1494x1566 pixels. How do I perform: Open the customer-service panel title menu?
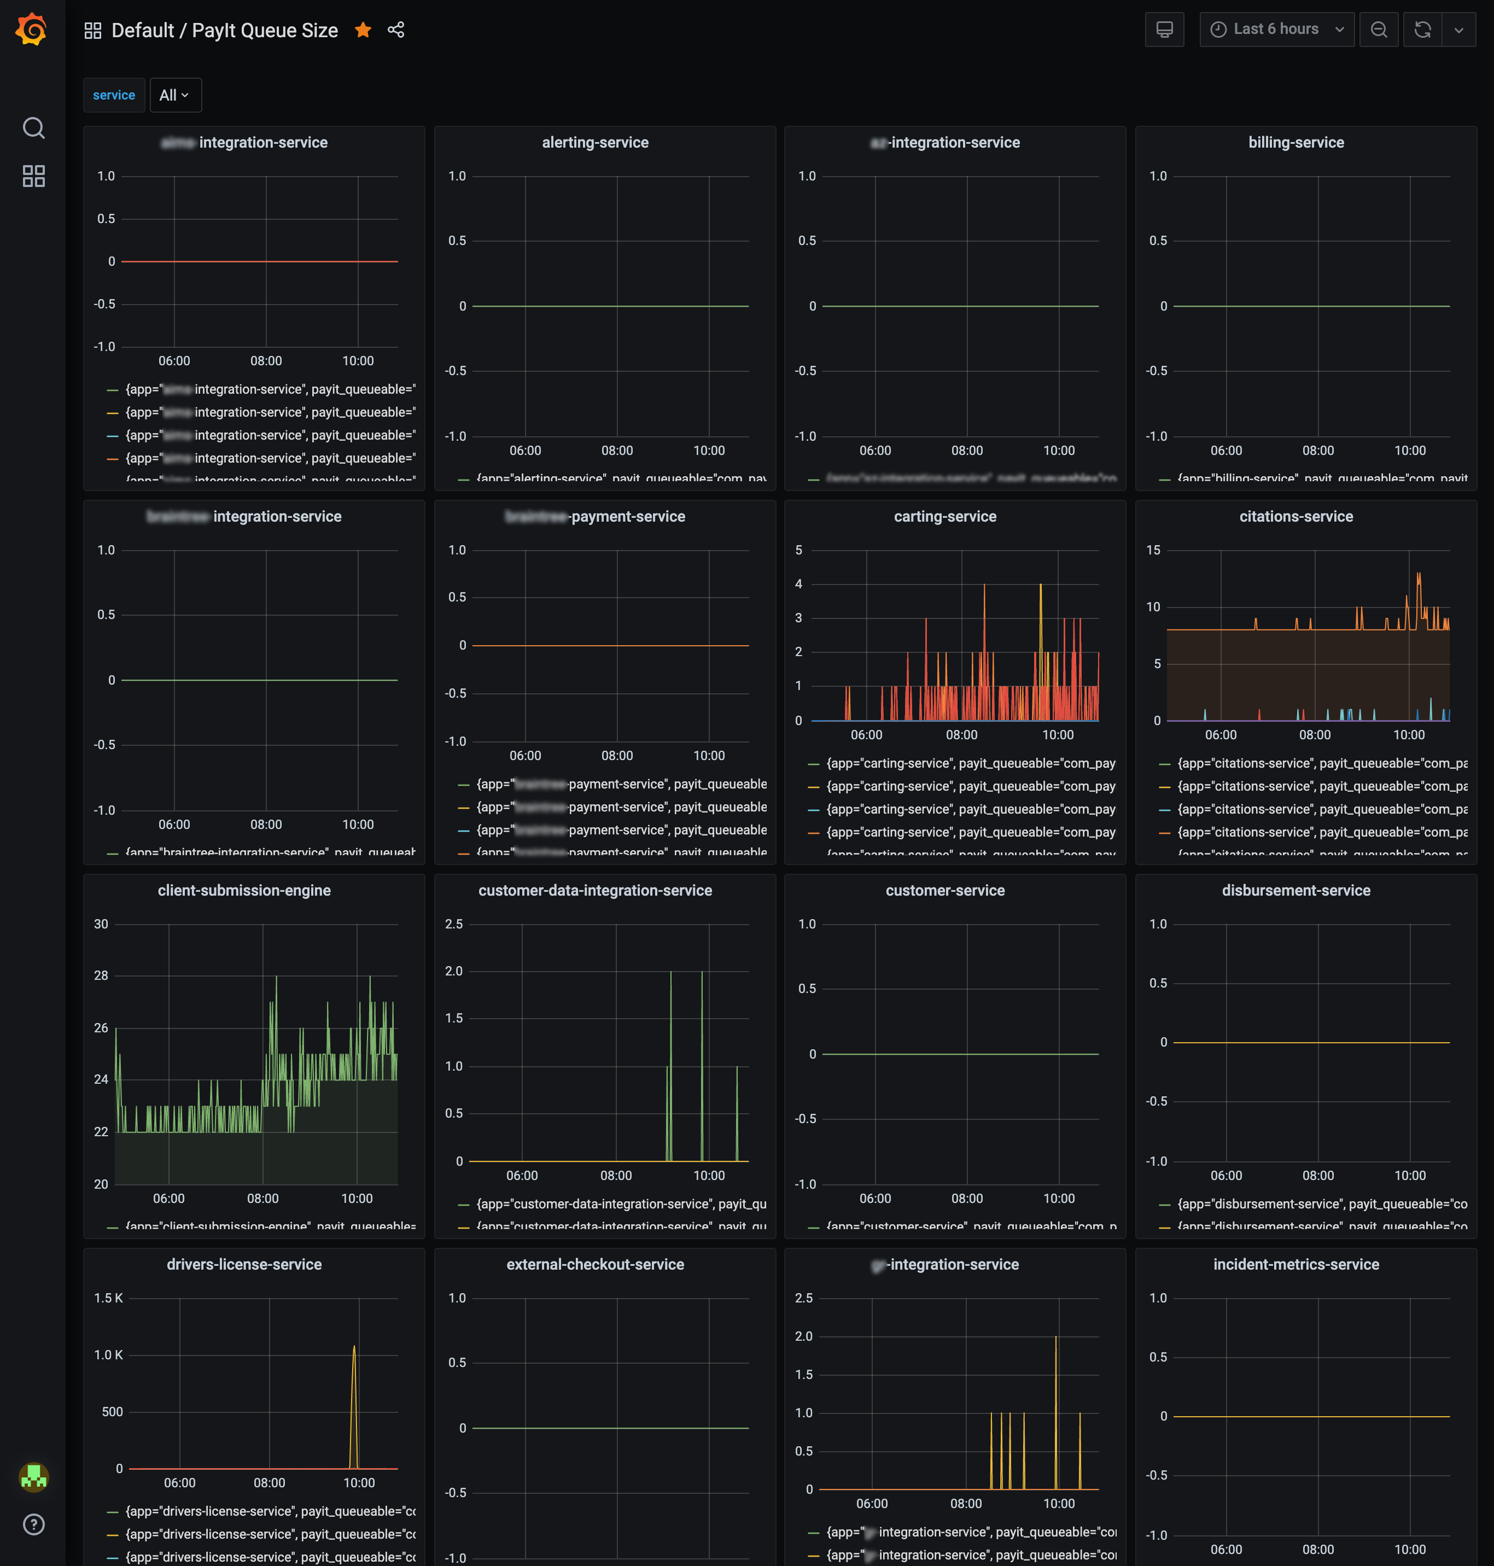pos(946,890)
